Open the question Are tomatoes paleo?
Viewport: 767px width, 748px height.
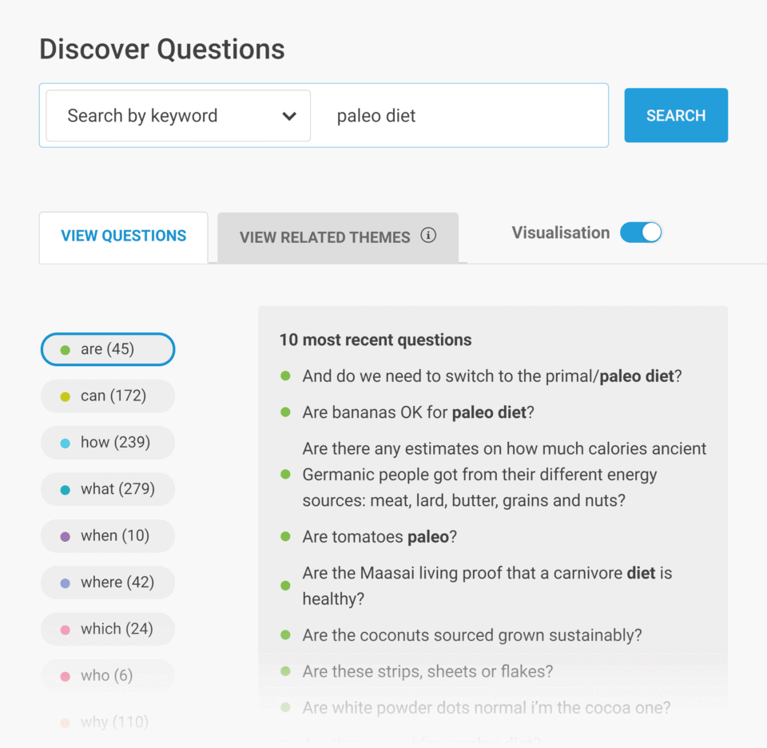[380, 537]
